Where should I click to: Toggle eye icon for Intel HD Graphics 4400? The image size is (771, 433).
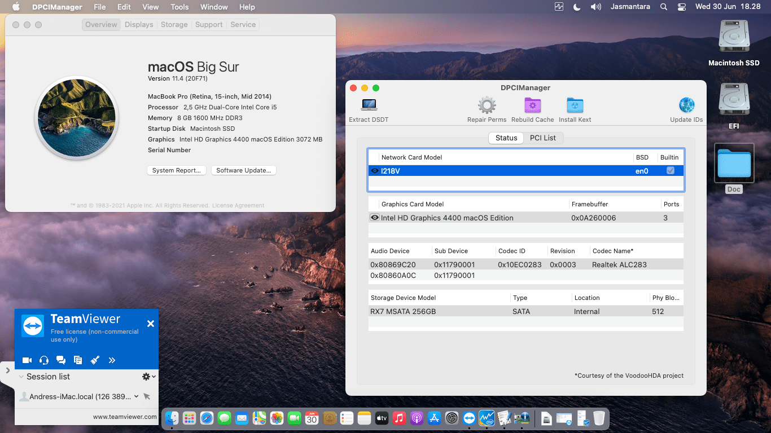click(x=375, y=218)
